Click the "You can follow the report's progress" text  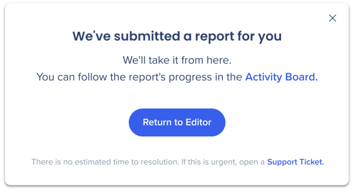pos(139,77)
